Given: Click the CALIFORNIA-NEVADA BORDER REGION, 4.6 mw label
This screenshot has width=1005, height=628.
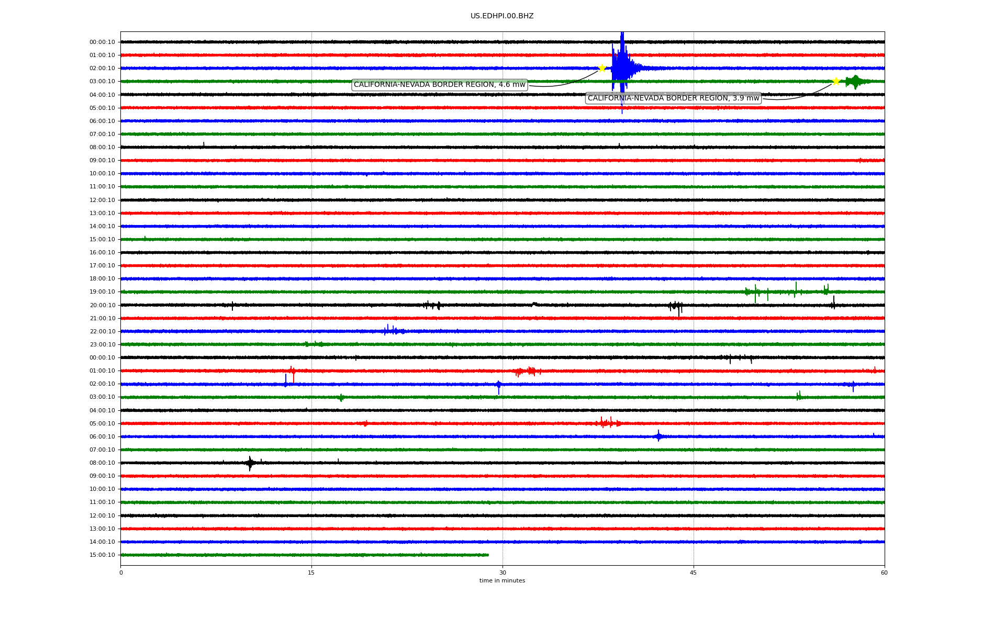Looking at the screenshot, I should pos(440,85).
